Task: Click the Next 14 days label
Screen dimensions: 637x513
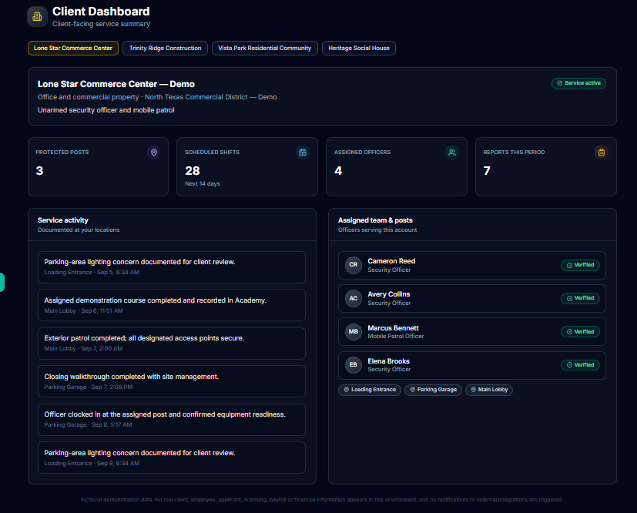Action: pos(203,183)
